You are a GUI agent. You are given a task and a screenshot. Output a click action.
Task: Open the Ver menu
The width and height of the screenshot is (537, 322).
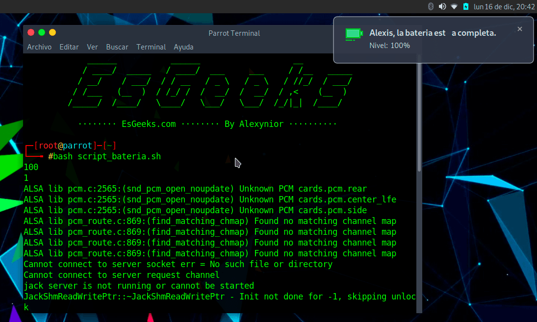92,47
